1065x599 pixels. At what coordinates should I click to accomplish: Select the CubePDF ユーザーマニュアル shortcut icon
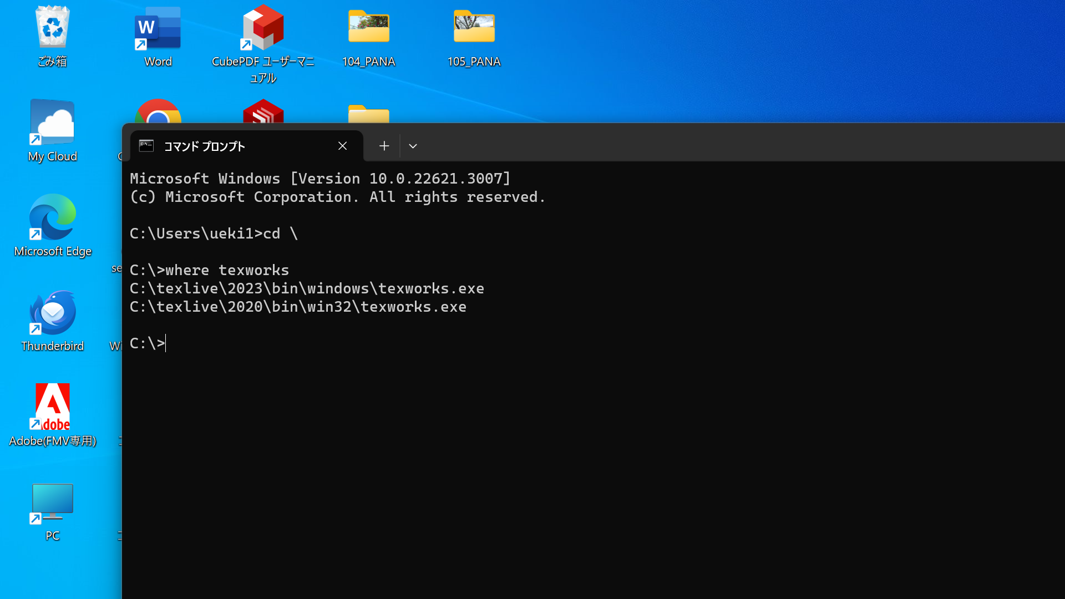coord(263,44)
